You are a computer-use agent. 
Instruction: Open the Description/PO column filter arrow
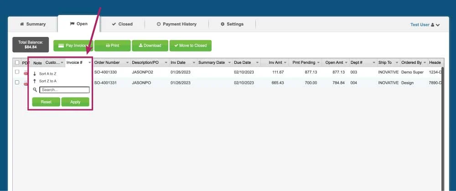click(166, 63)
